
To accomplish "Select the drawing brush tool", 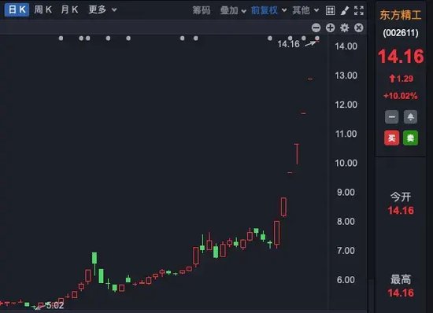I will click(344, 10).
